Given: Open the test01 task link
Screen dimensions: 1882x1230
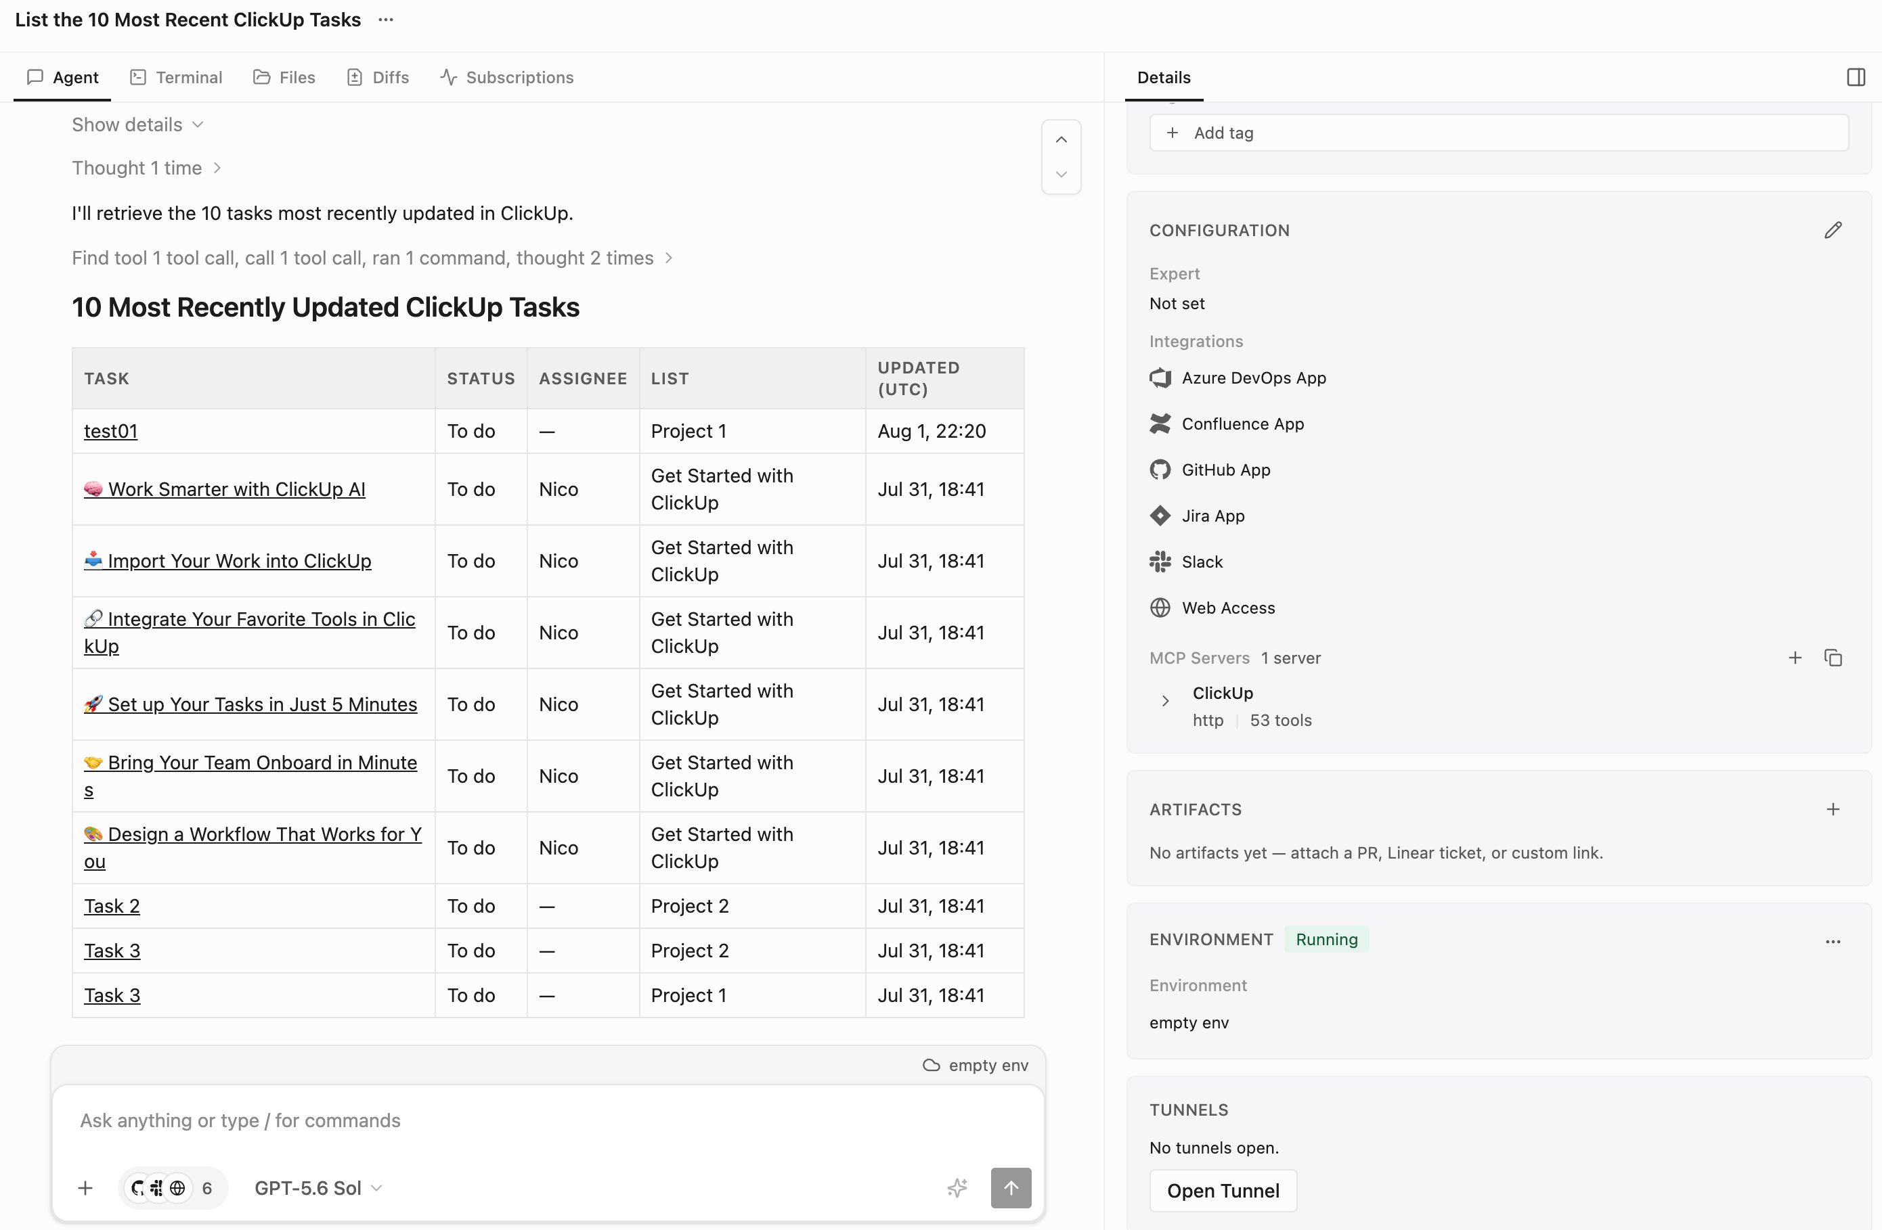Looking at the screenshot, I should tap(111, 431).
